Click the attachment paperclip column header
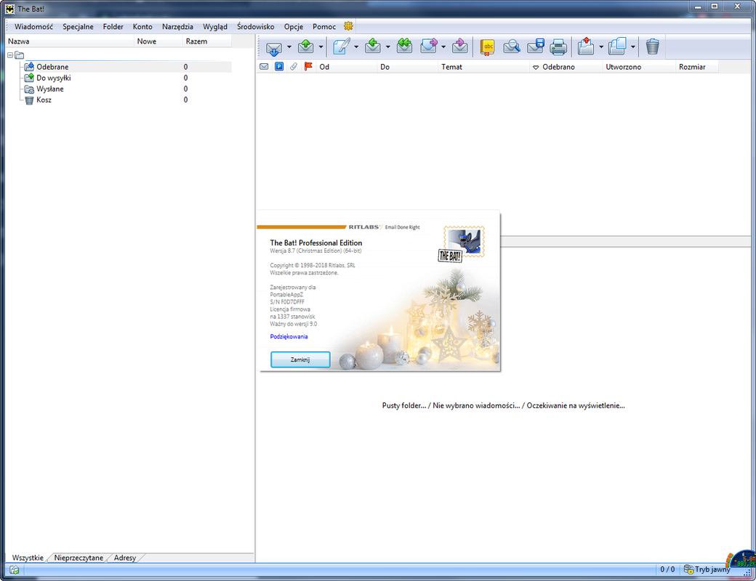 click(294, 67)
